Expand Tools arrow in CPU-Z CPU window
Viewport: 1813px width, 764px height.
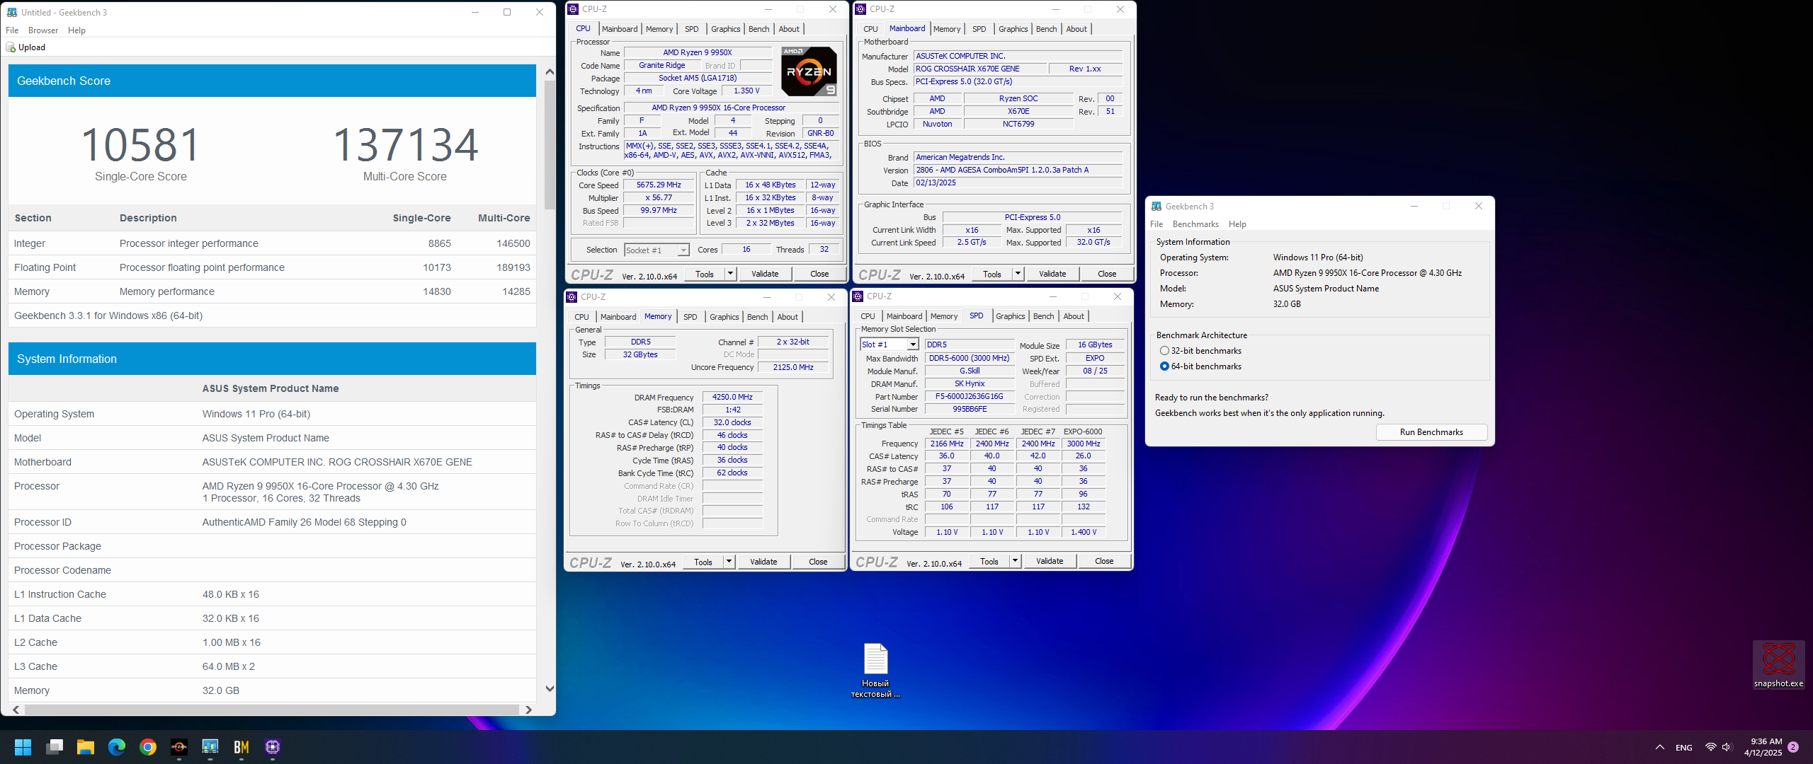point(730,274)
